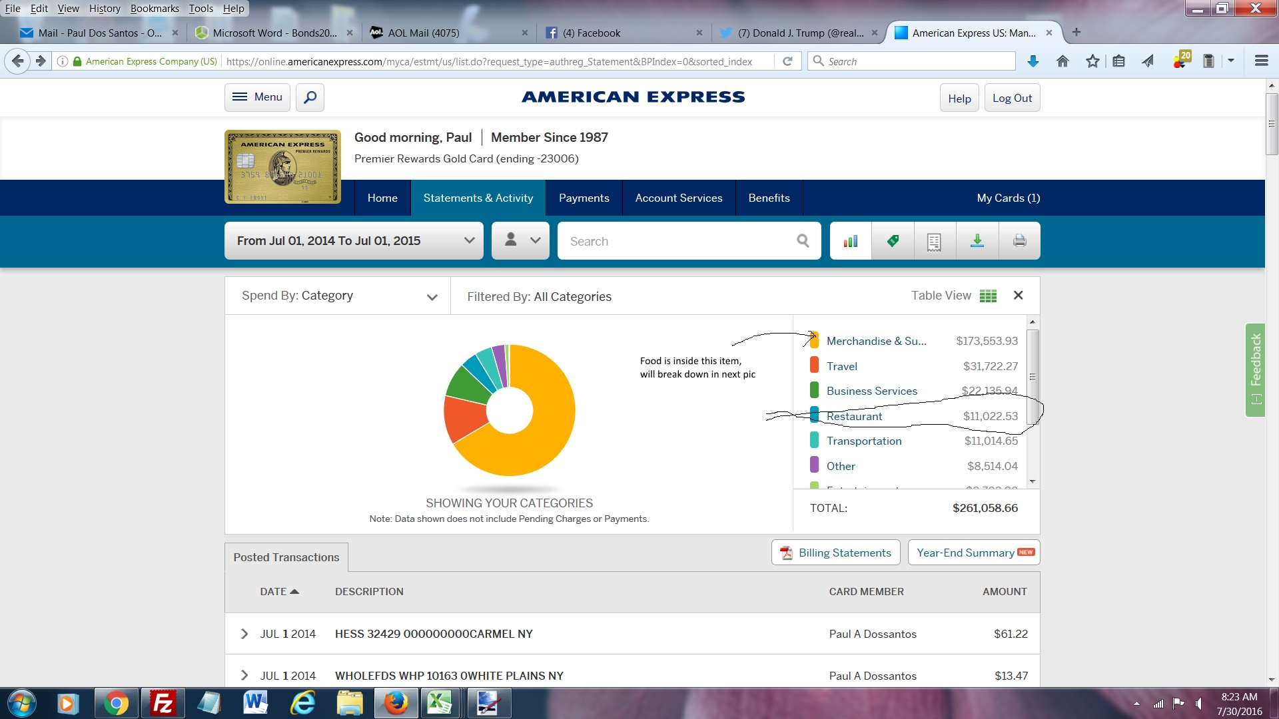The width and height of the screenshot is (1279, 719).
Task: Open Chrome from the taskbar
Action: [116, 704]
